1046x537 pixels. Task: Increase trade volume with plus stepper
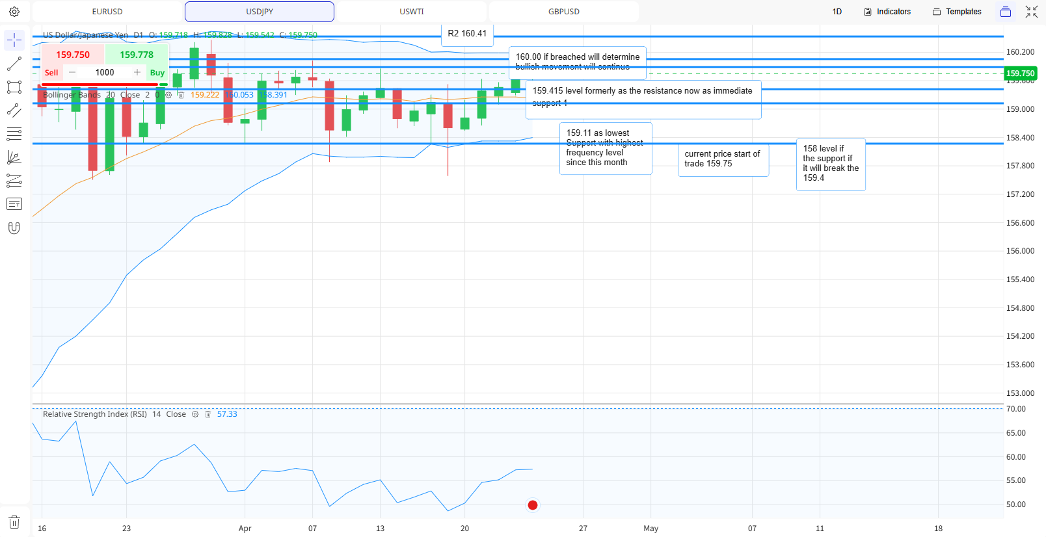pos(137,73)
